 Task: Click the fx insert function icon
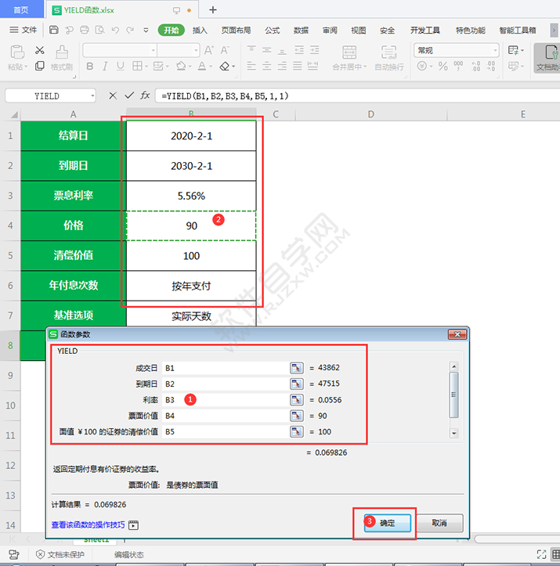click(x=145, y=96)
